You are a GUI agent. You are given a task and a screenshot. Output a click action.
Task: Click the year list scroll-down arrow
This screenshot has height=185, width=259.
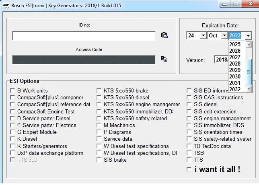click(249, 89)
